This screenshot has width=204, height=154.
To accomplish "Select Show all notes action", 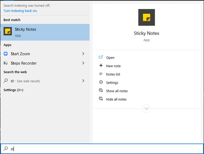I will (117, 91).
